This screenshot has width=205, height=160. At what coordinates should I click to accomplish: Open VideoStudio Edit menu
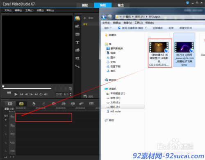(18, 10)
